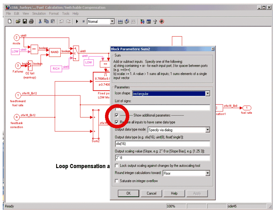The height and width of the screenshot is (211, 279).
Task: Check Saturate on integer overflow
Action: tap(117, 181)
